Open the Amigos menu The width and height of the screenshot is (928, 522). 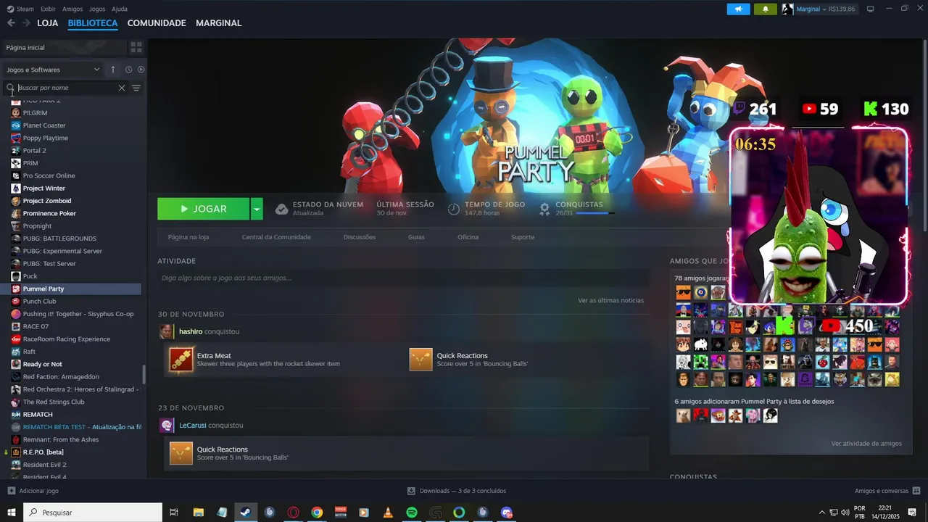[72, 9]
